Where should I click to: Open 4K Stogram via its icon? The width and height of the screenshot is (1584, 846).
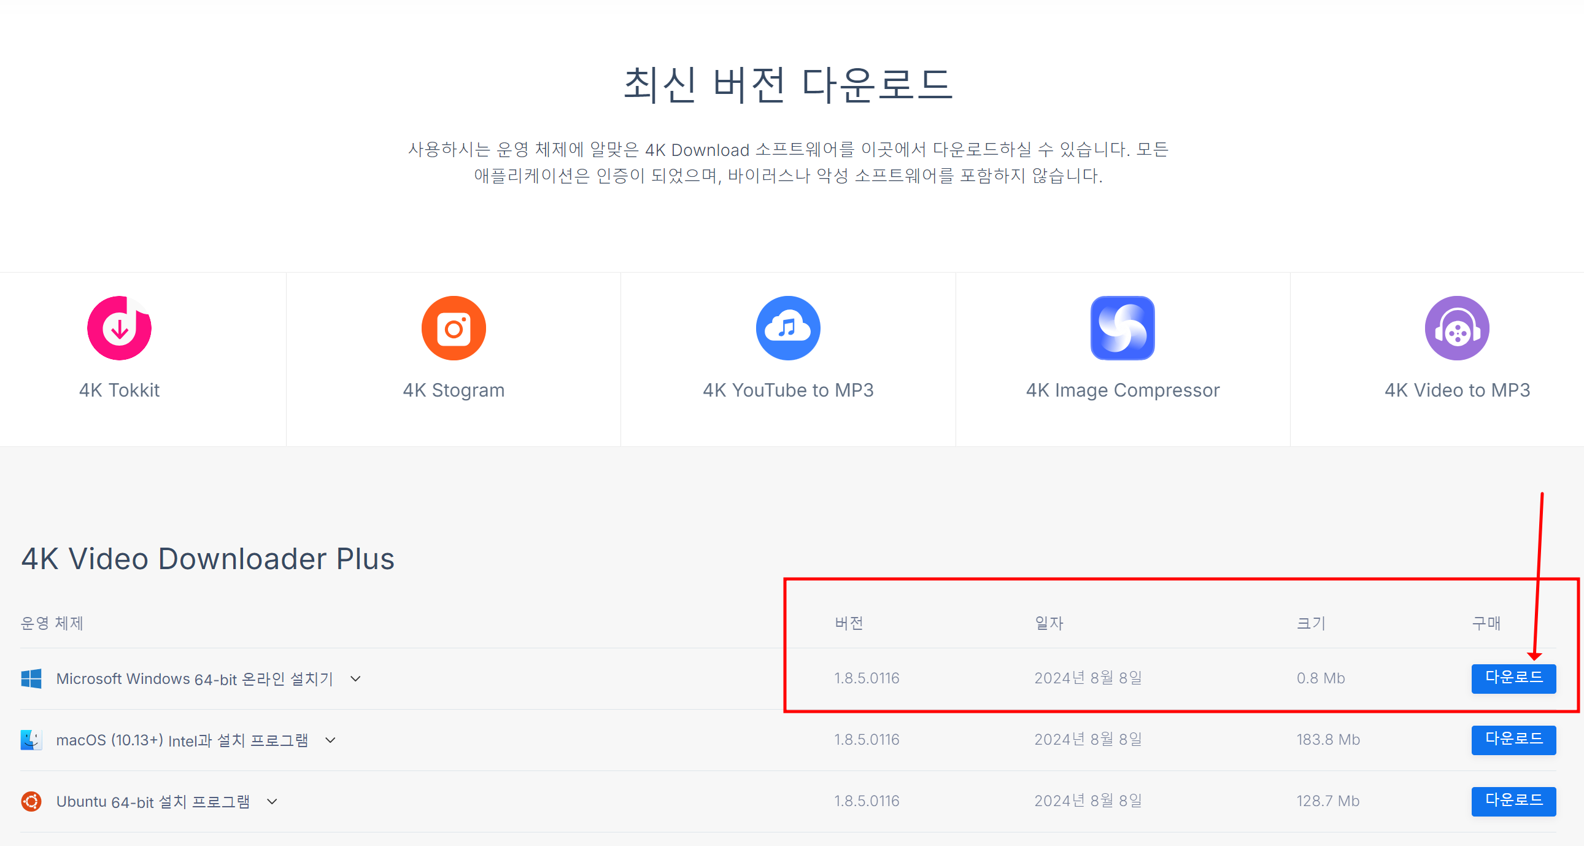tap(453, 328)
